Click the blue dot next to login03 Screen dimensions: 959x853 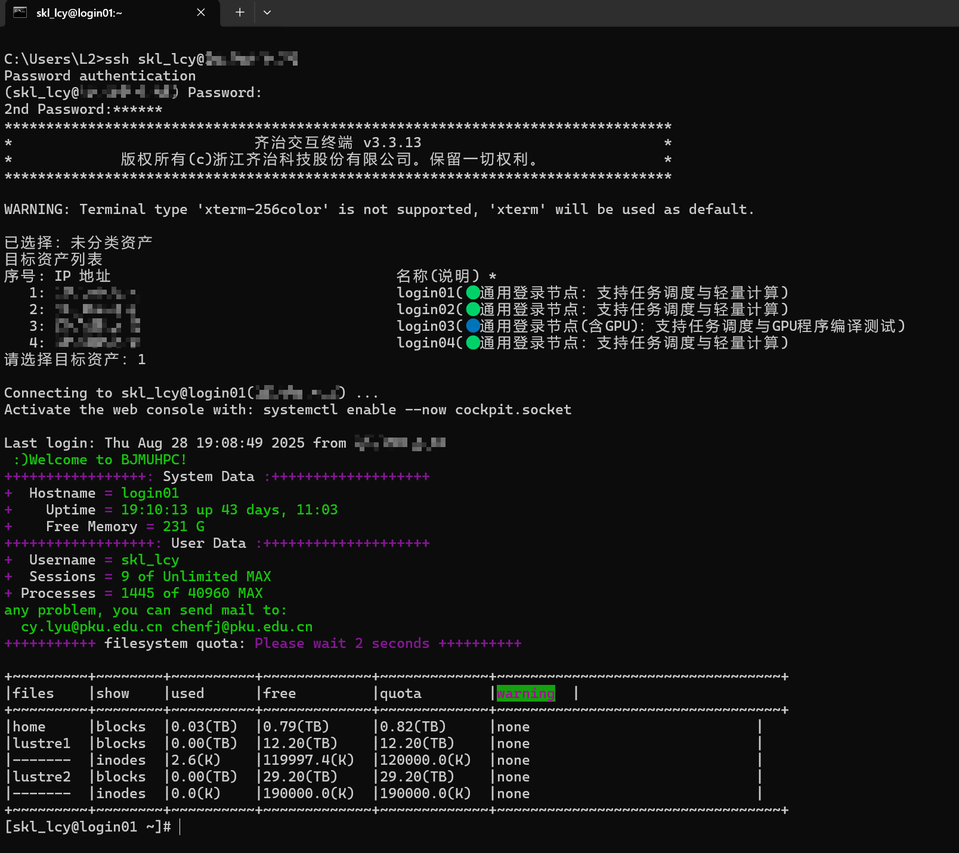tap(473, 326)
